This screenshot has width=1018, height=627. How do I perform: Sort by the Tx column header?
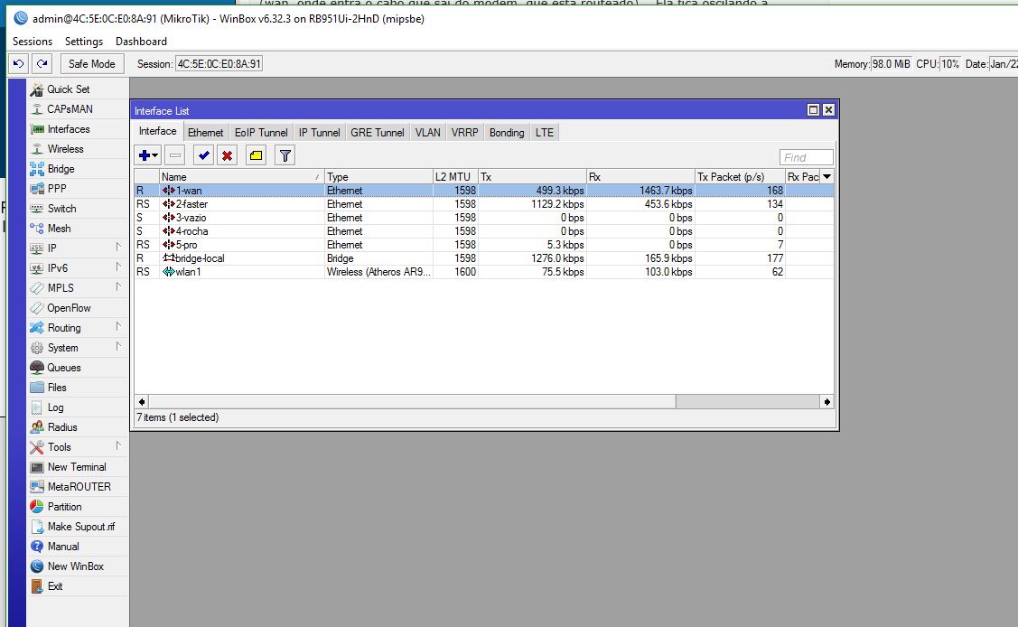[532, 176]
